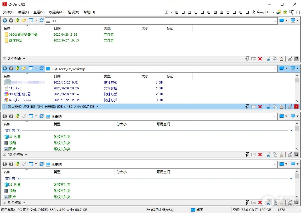Select the 微信垃圾 folder
The height and width of the screenshot is (213, 301).
[x=16, y=40]
